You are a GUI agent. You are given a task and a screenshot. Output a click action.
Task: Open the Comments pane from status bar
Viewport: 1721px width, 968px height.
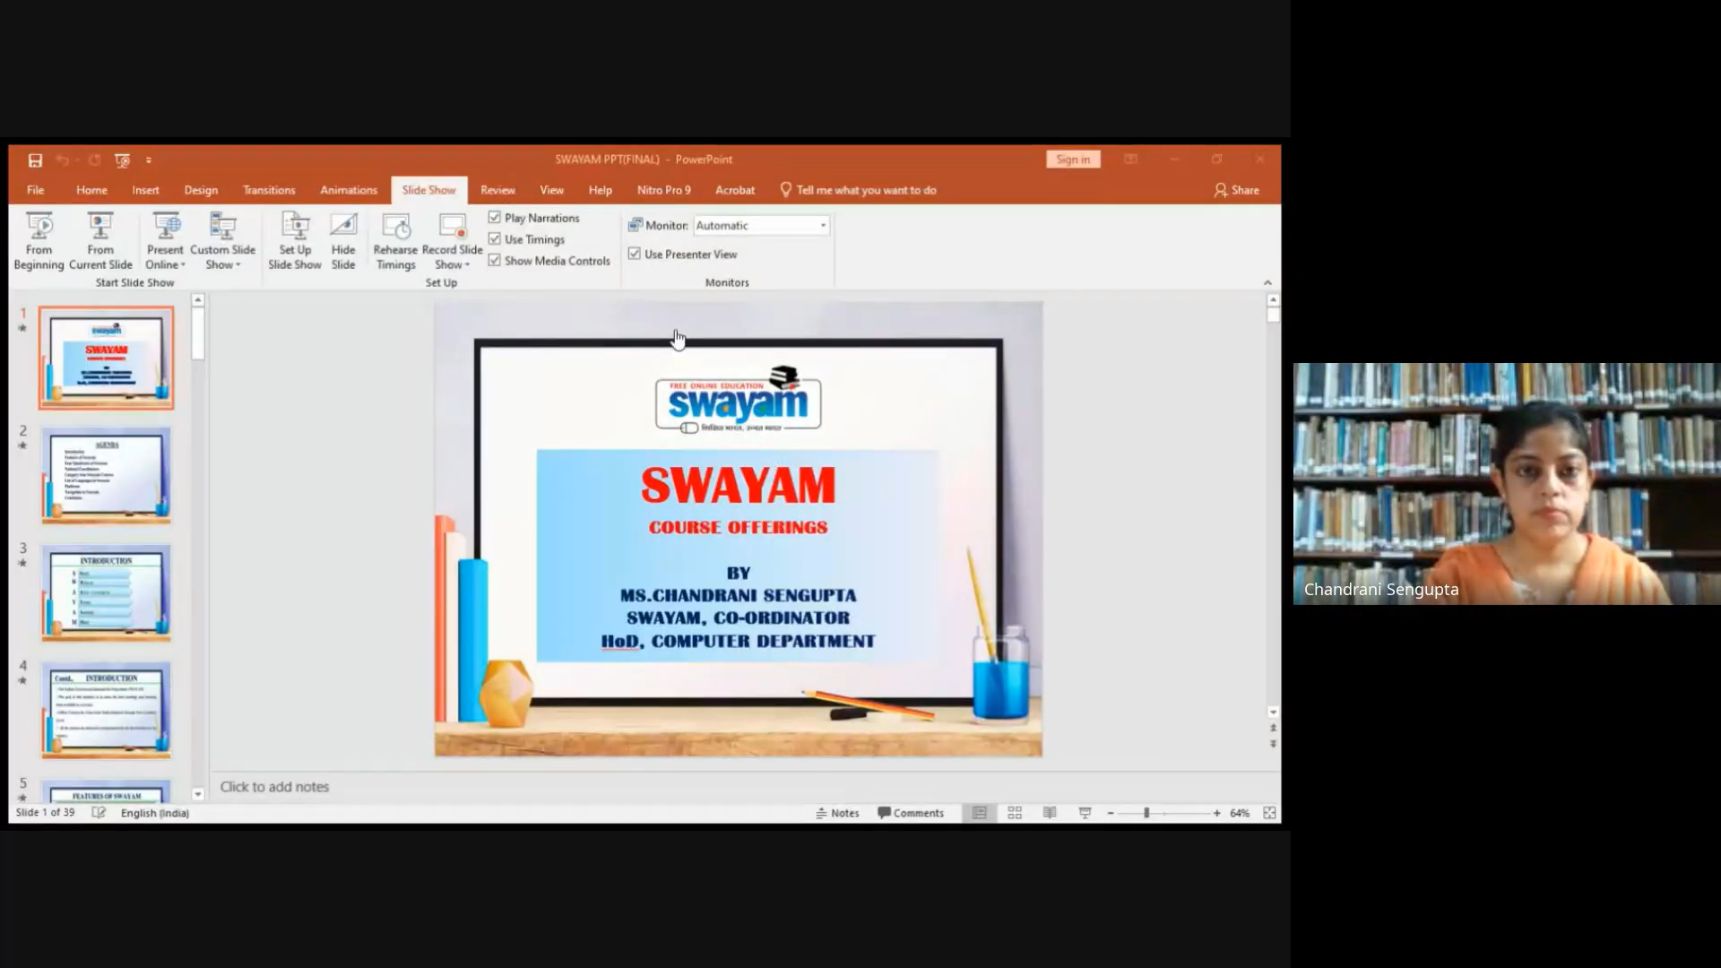point(911,813)
